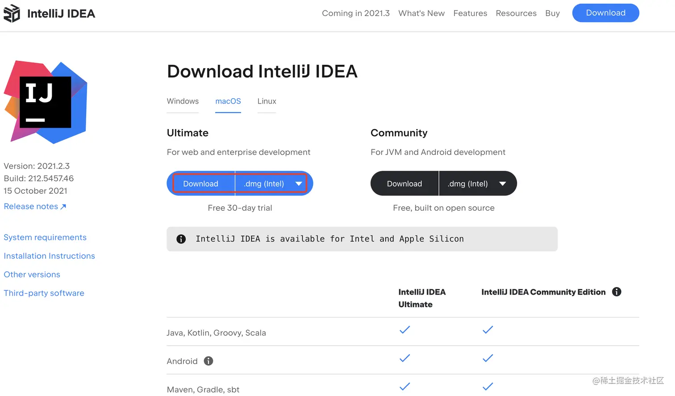Click the "Community" edition heading
Image resolution: width=675 pixels, height=396 pixels.
click(399, 133)
